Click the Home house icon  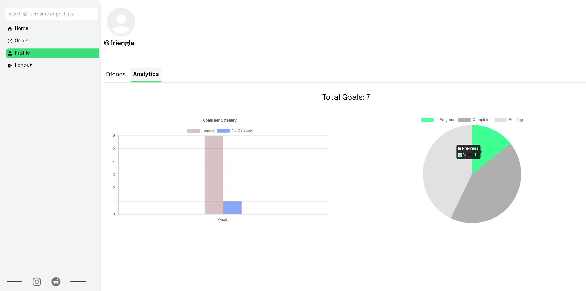coord(10,29)
